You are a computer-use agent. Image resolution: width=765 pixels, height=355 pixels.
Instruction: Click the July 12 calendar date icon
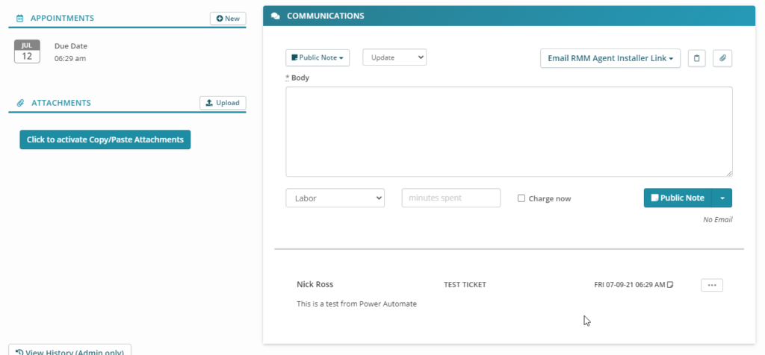click(x=27, y=52)
